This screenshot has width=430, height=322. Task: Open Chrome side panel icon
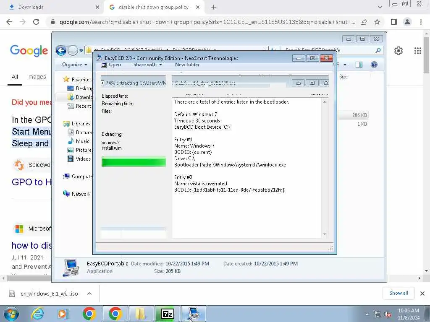394,22
